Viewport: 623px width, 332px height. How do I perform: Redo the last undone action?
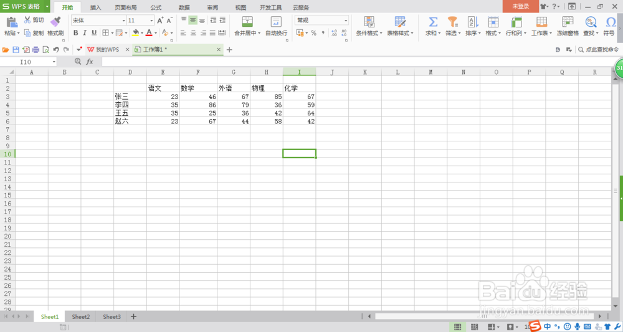67,50
